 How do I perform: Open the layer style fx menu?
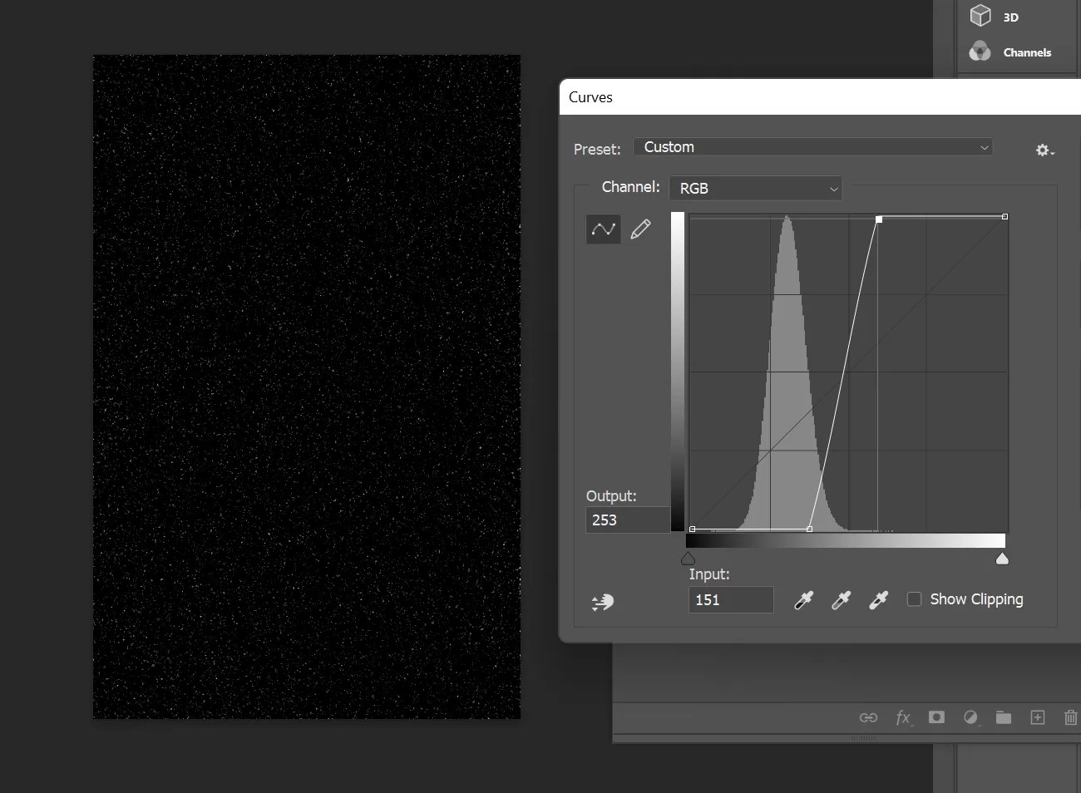coord(903,717)
